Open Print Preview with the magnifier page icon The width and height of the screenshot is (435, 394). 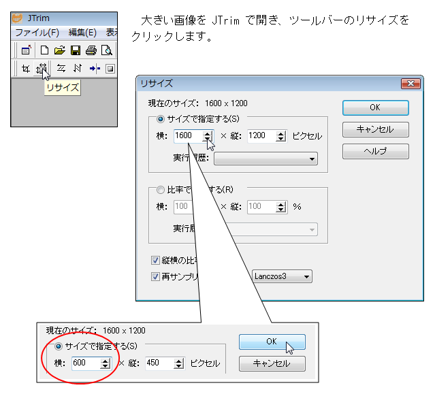click(x=107, y=50)
